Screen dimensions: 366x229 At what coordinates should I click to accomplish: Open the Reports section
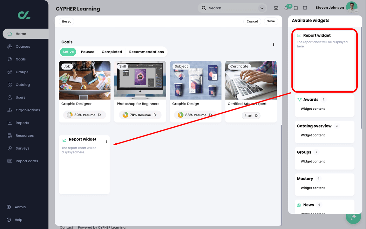click(x=22, y=123)
